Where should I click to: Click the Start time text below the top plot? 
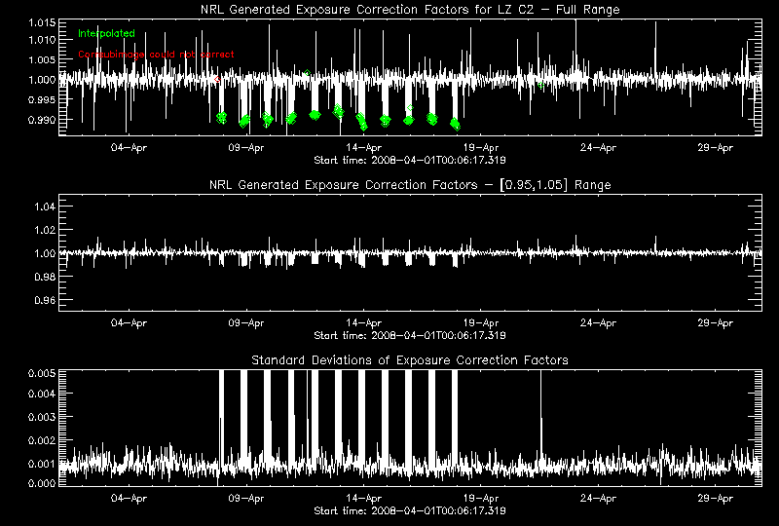click(409, 159)
